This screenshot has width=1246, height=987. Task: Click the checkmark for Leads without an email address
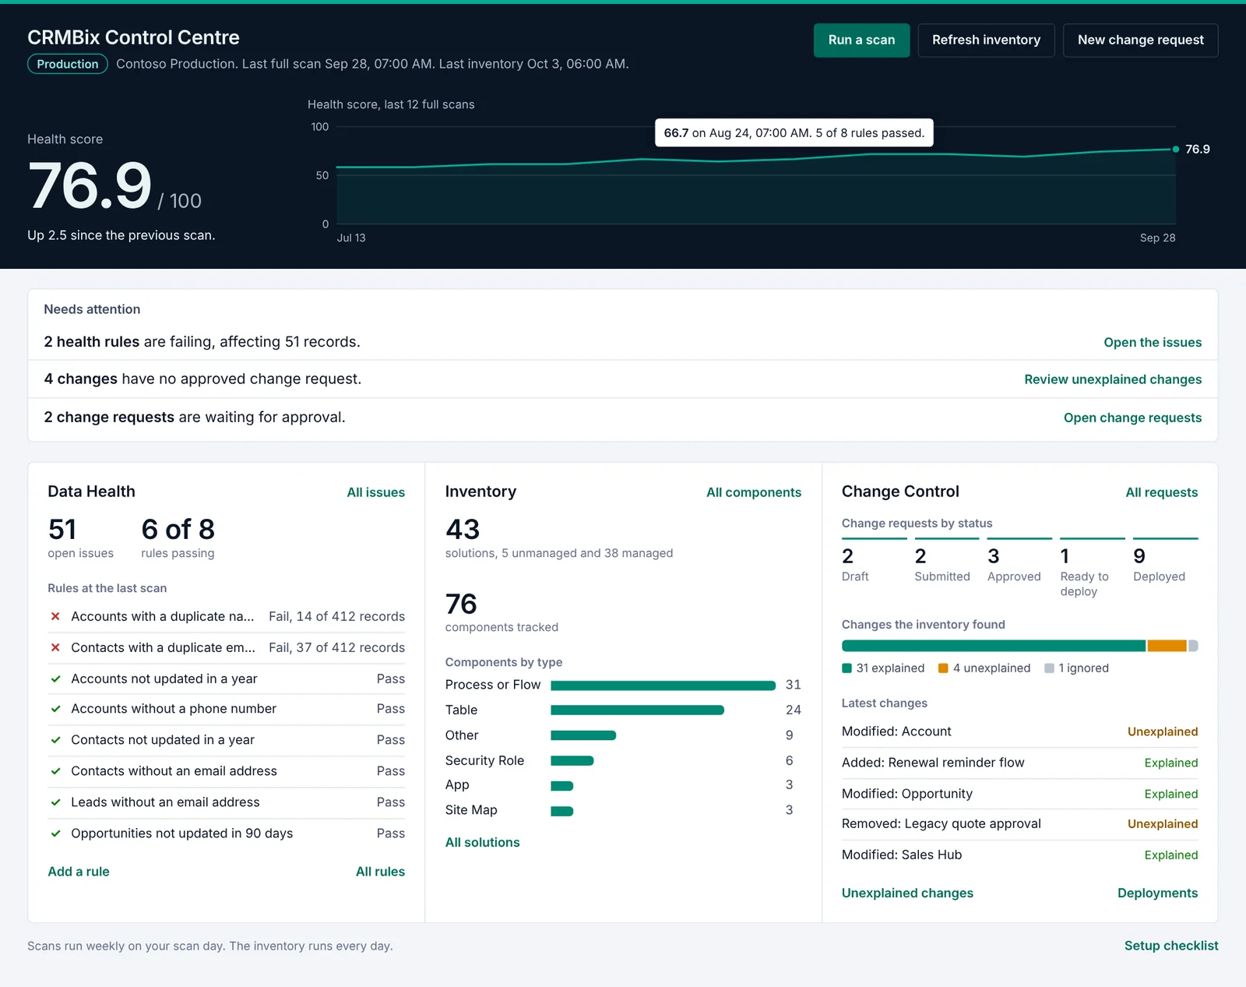(55, 802)
